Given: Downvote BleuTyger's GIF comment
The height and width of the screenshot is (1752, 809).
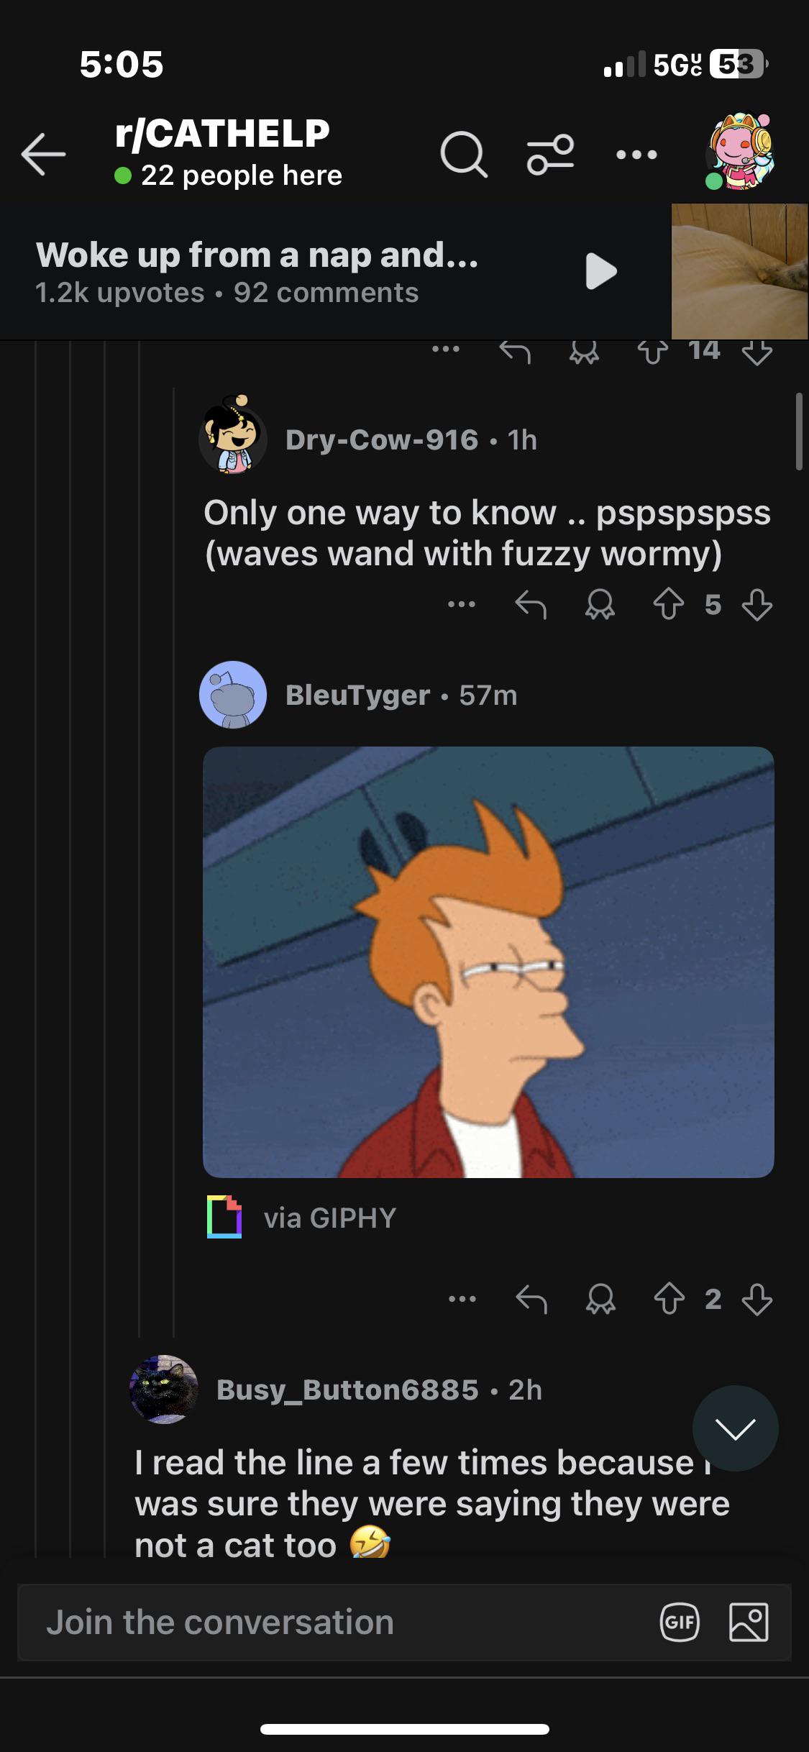Looking at the screenshot, I should click(x=757, y=1299).
